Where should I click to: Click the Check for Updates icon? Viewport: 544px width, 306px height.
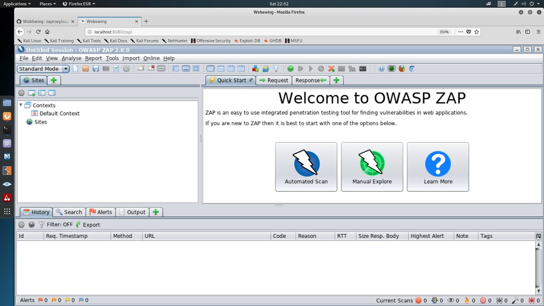[x=266, y=69]
